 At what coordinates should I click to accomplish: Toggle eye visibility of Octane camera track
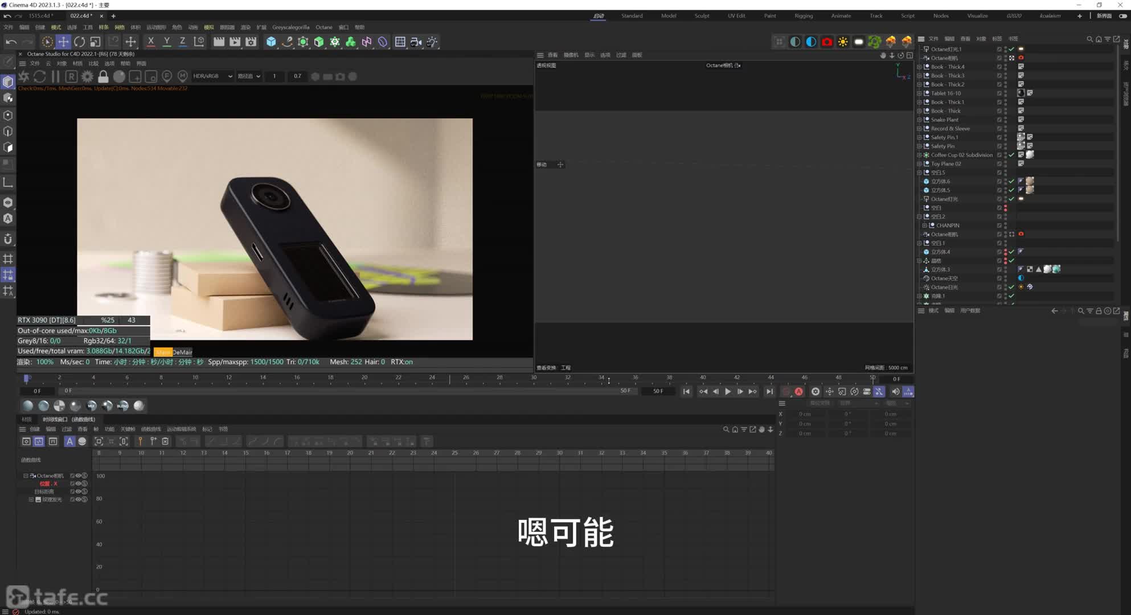point(78,475)
